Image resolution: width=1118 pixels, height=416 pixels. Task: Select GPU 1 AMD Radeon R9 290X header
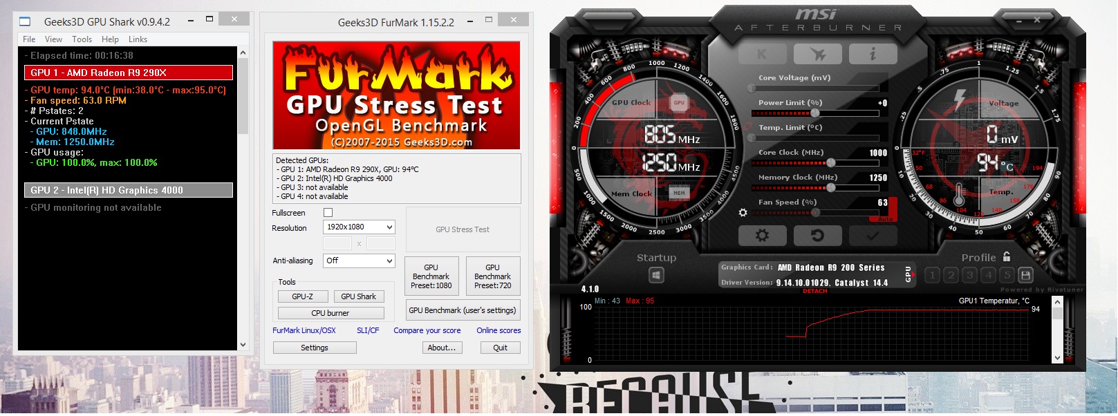[129, 73]
